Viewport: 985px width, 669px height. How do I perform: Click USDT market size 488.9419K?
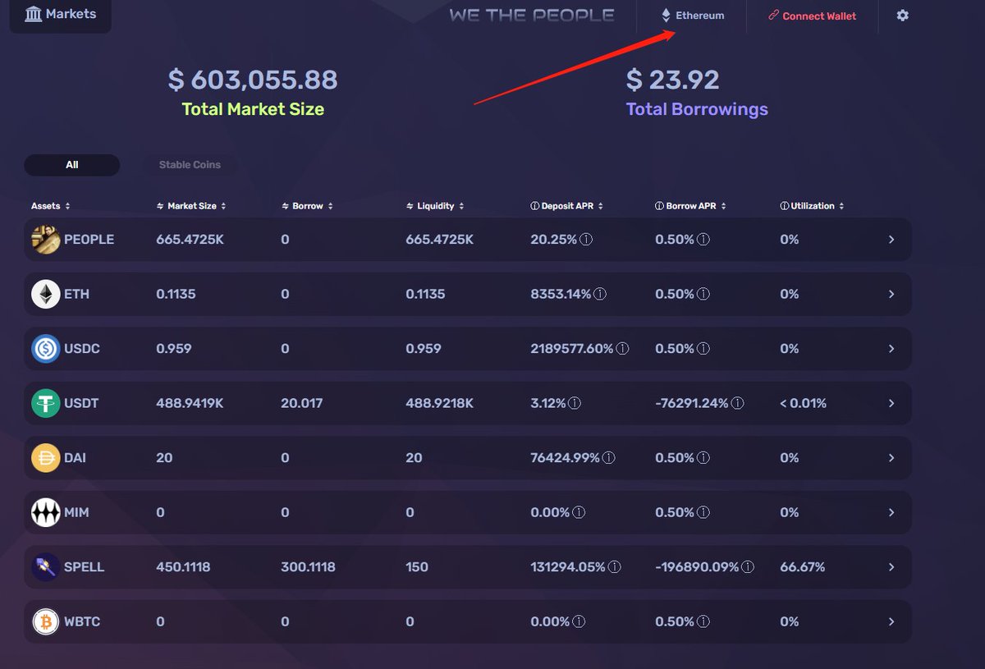tap(190, 403)
